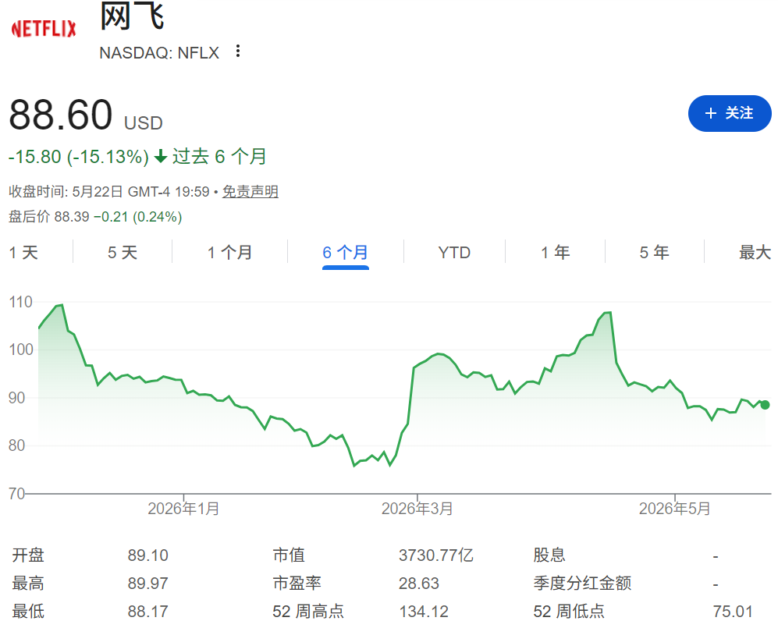The height and width of the screenshot is (621, 778).
Task: Click the 季度分红金额 label
Action: pyautogui.click(x=582, y=584)
